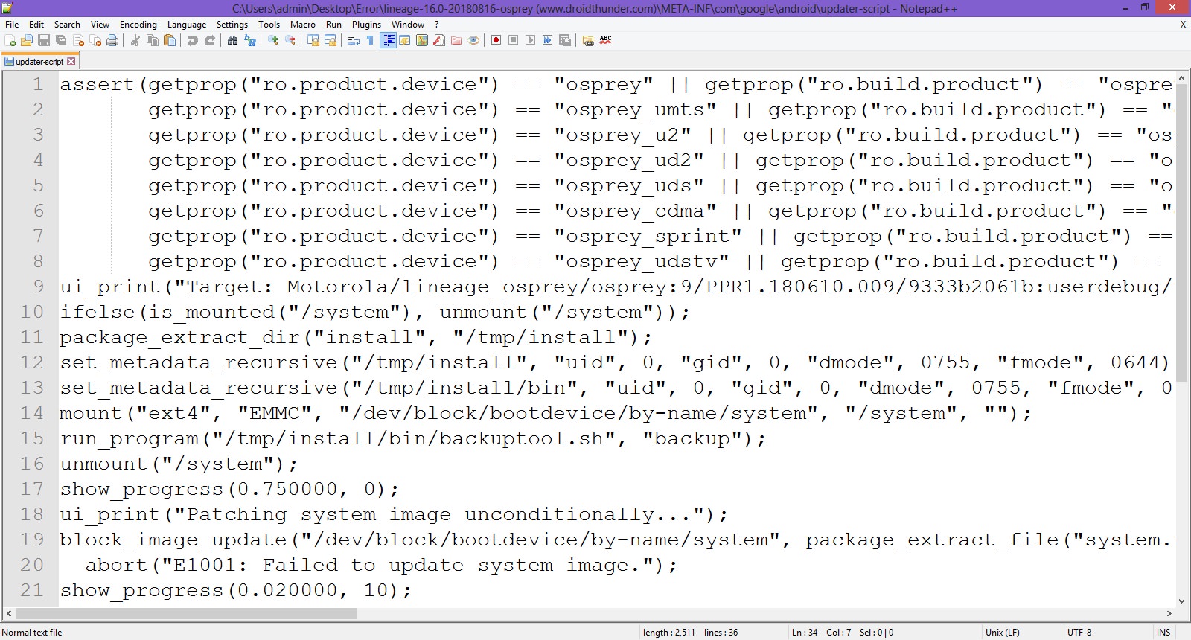
Task: Close the updater-script tab
Action: [71, 62]
